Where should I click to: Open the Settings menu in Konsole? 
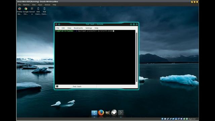(89, 28)
